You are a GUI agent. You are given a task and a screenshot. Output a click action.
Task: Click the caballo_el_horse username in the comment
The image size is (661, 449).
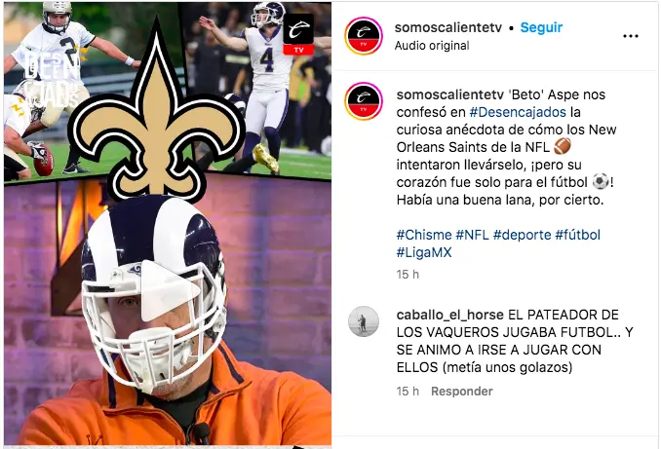pos(449,315)
